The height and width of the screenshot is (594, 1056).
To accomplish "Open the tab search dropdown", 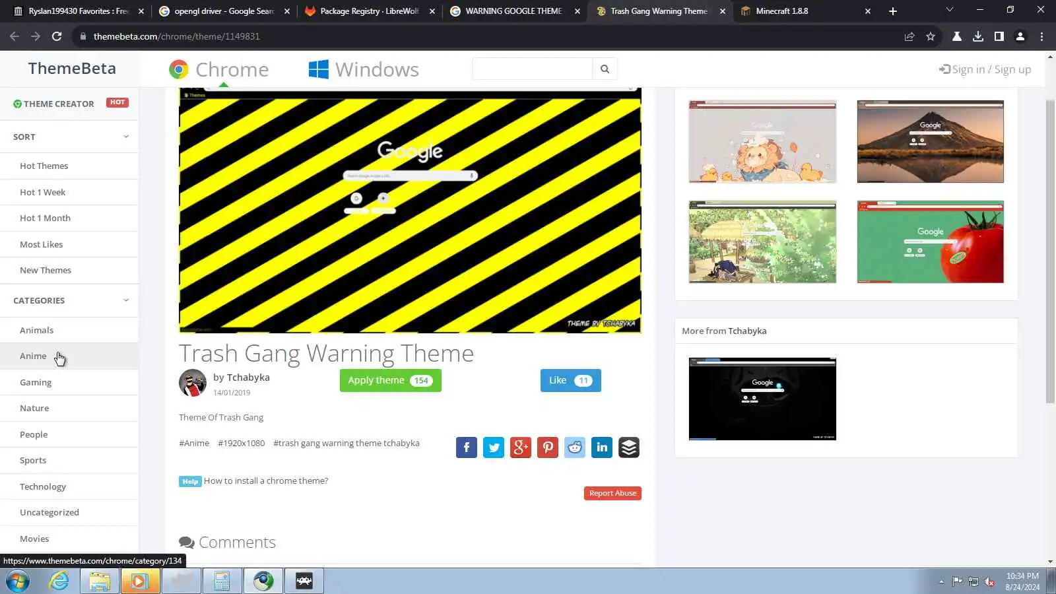I will click(x=949, y=10).
